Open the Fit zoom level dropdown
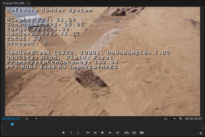This screenshot has height=137, width=205. click(x=31, y=119)
